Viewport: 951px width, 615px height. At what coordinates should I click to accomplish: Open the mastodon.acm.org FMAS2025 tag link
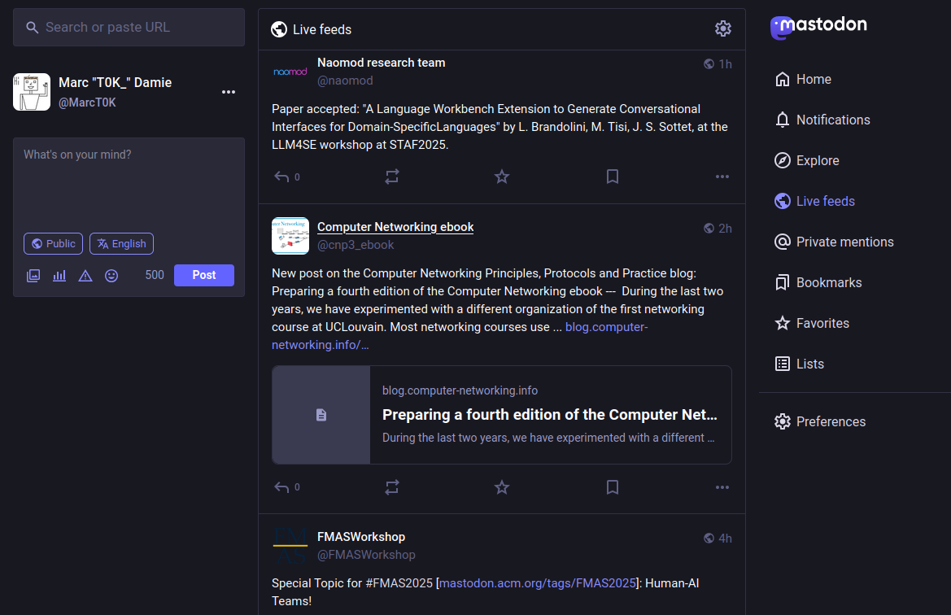pyautogui.click(x=537, y=583)
